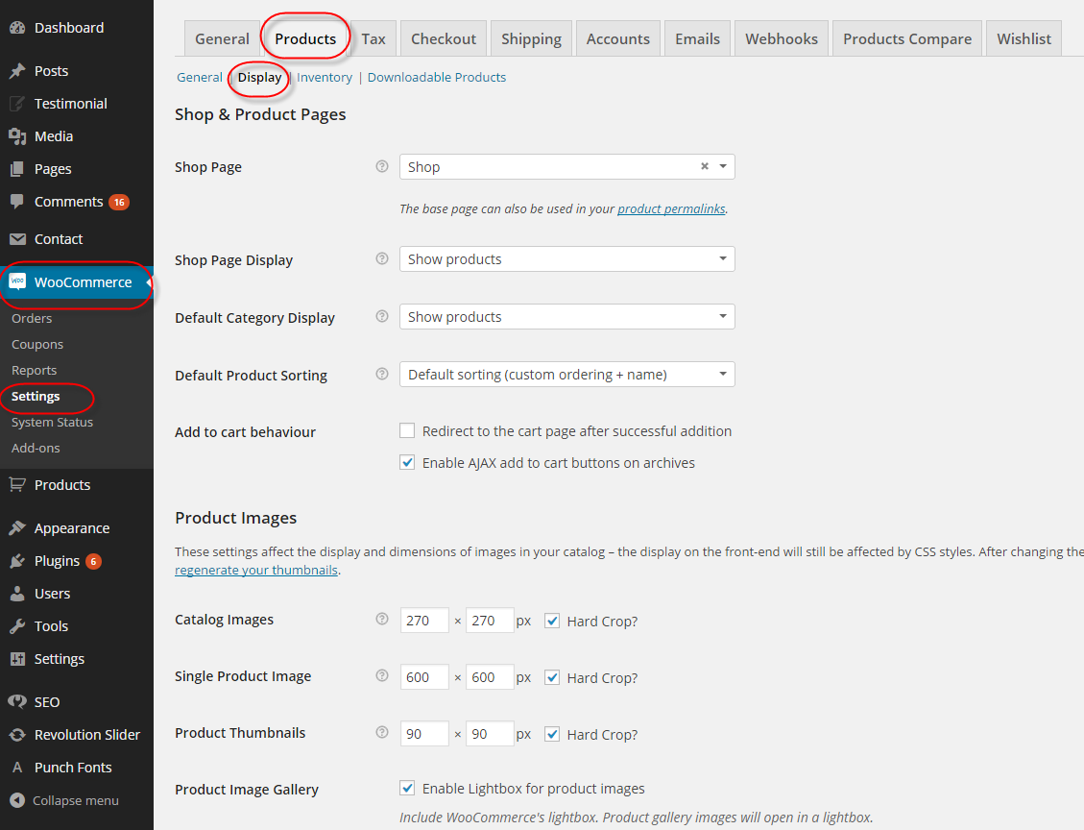Image resolution: width=1084 pixels, height=830 pixels.
Task: Clear the selected Shop page with X
Action: [x=704, y=166]
